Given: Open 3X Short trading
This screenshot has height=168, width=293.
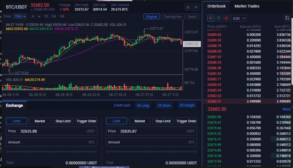Looking at the screenshot, I should (164, 106).
